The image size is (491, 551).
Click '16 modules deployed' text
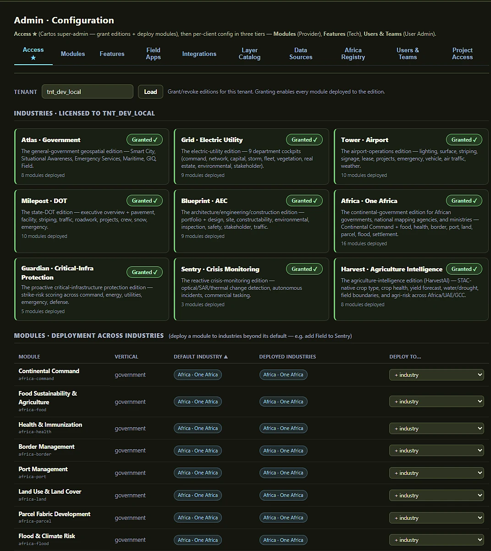(364, 243)
